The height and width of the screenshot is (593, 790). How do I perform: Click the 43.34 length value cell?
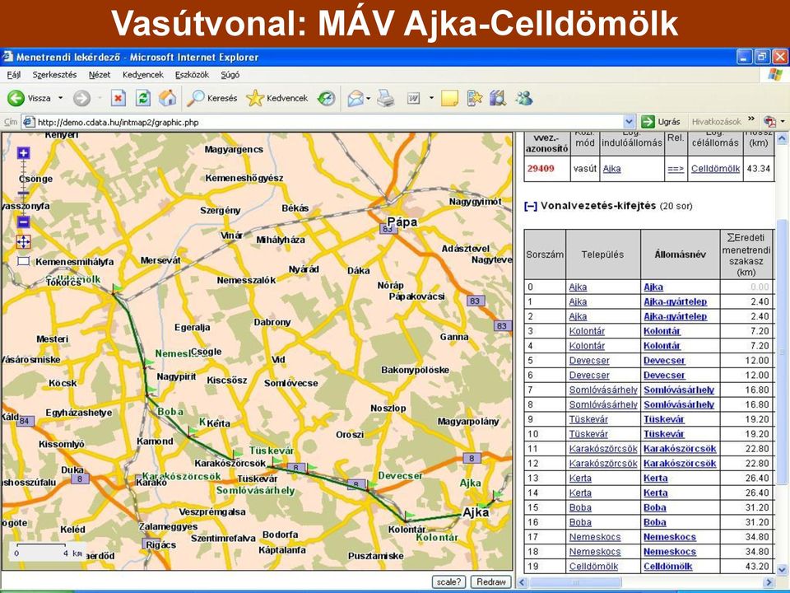tap(759, 169)
